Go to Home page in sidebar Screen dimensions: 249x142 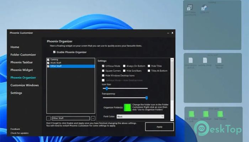[x=15, y=47]
